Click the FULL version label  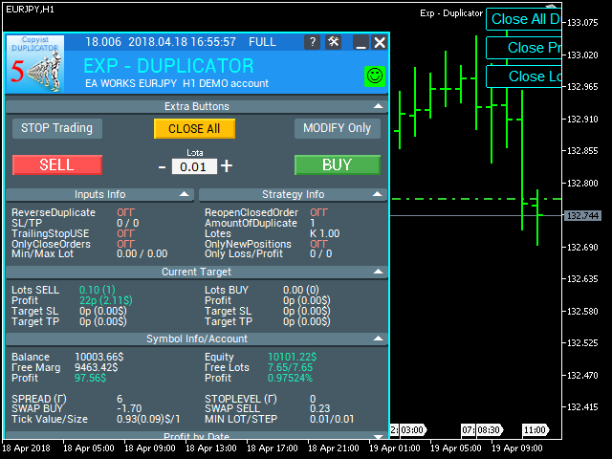(x=262, y=42)
